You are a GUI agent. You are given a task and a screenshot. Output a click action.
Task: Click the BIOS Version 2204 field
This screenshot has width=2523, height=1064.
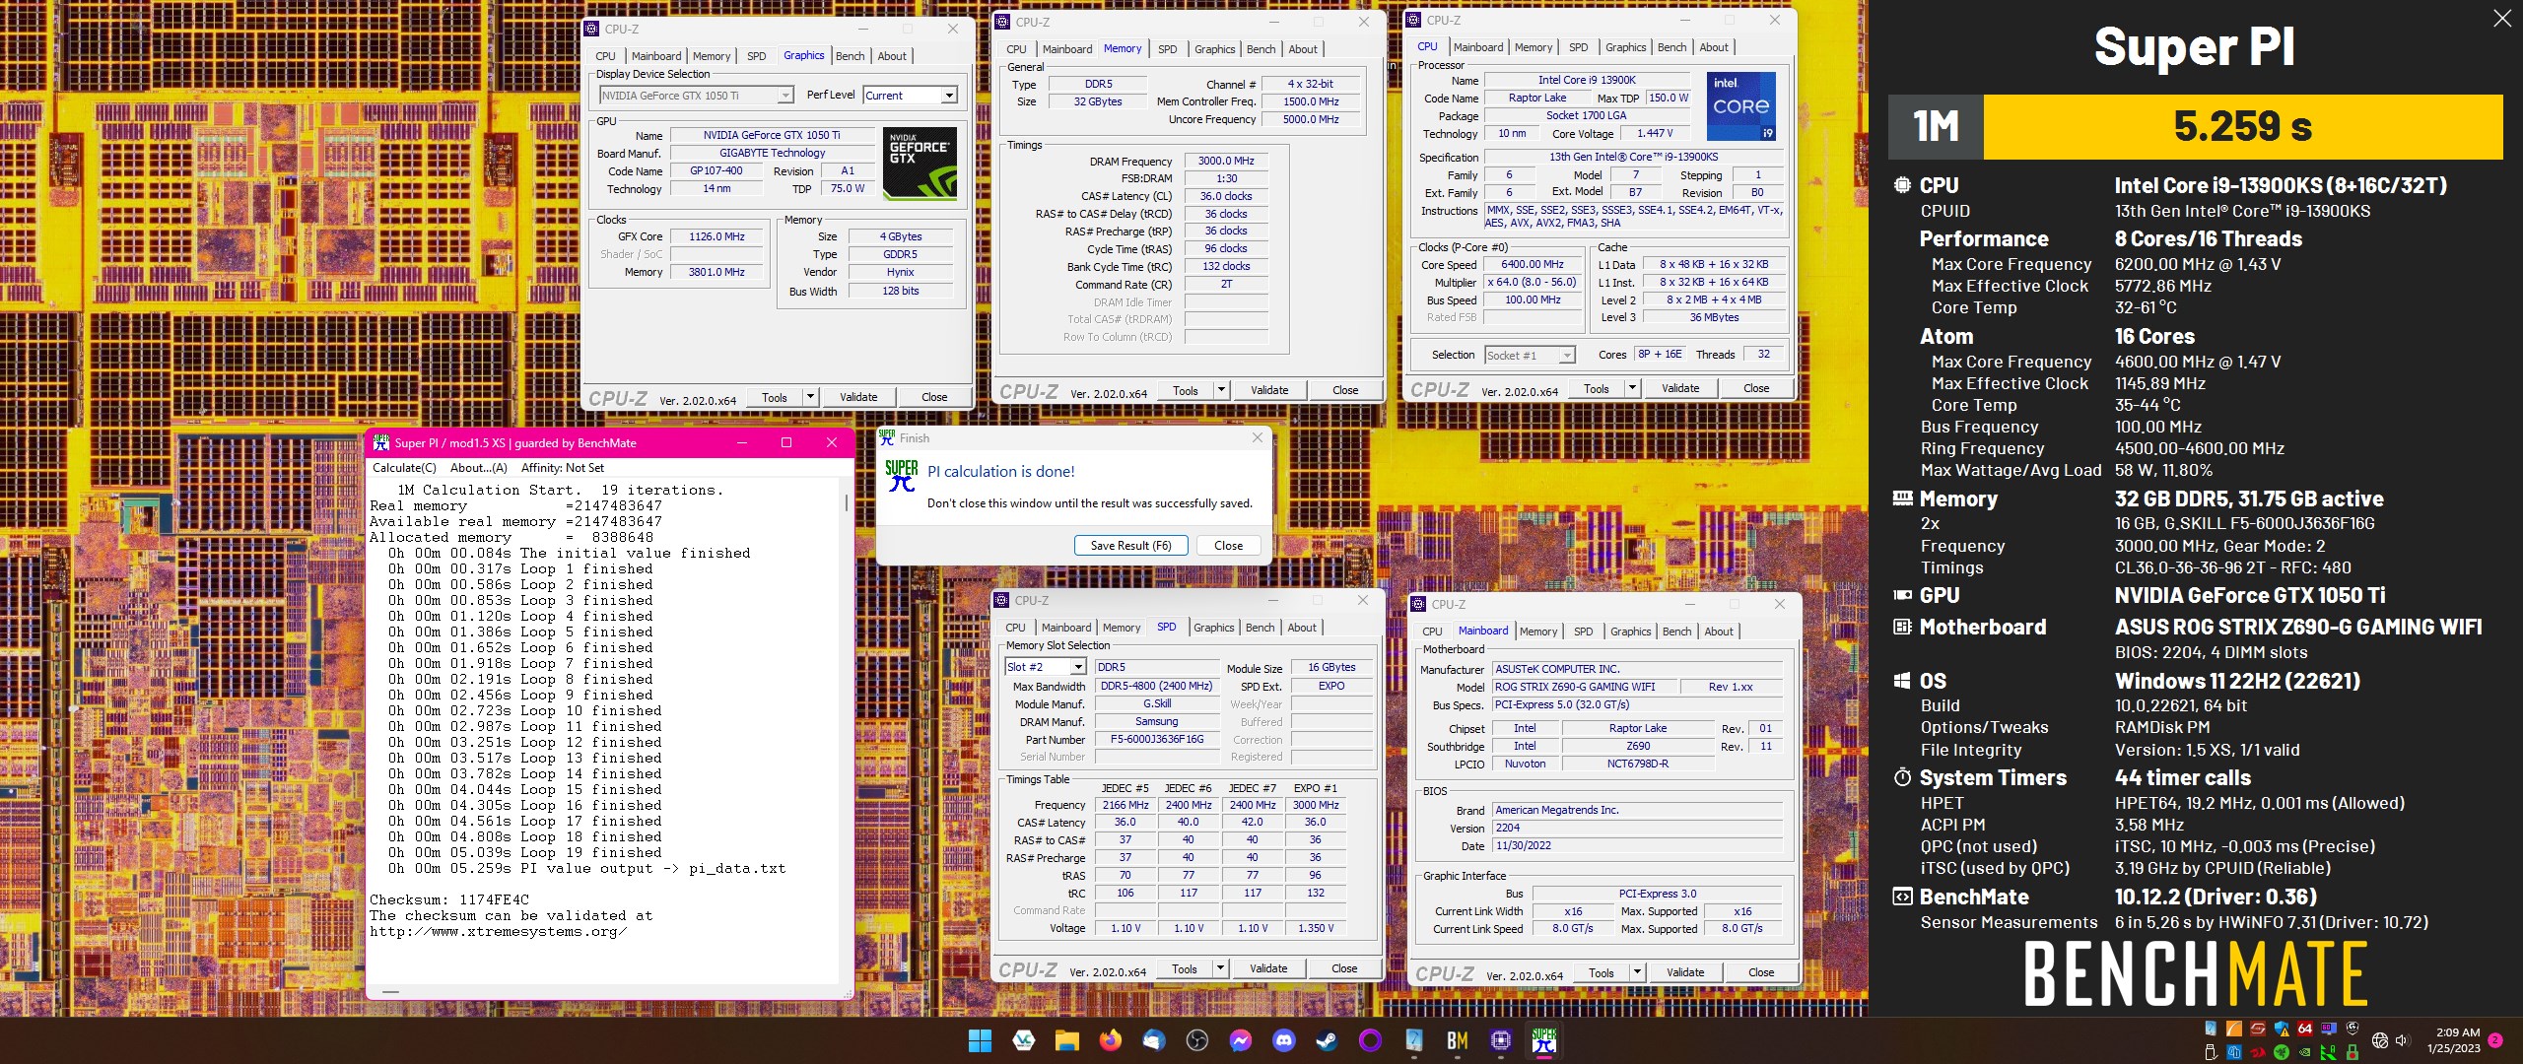tap(1636, 828)
